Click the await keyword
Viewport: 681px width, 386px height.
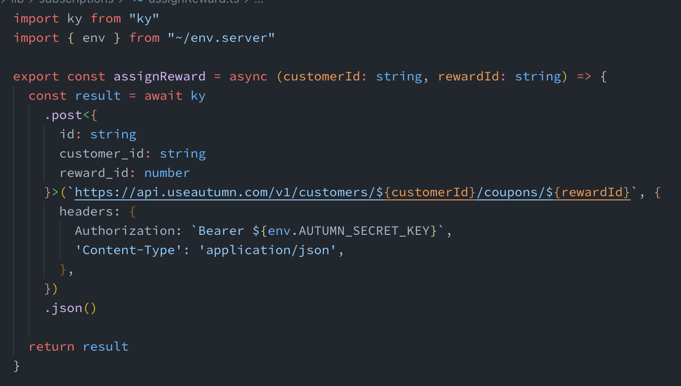coord(163,96)
